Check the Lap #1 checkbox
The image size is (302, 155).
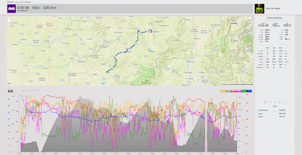click(257, 113)
